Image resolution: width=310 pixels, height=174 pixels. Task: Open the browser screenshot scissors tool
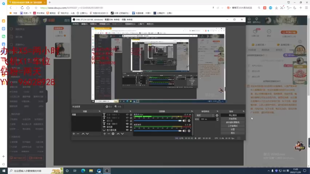282,8
